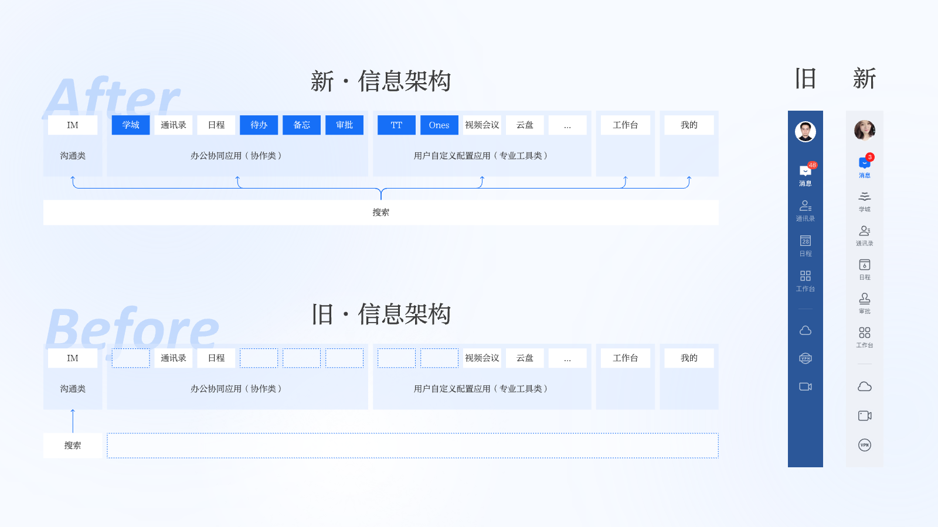Screen dimensions: 938x527
Task: Click the user avatar in new sidebar
Action: coord(865,130)
